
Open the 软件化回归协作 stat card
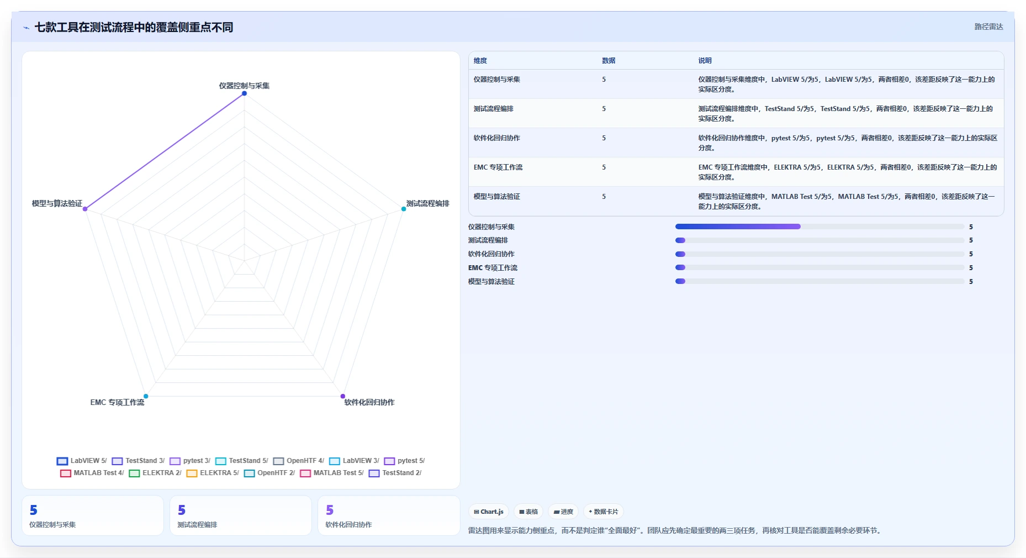click(x=389, y=515)
